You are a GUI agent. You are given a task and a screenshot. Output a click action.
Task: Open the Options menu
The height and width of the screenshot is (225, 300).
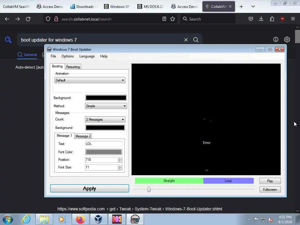pyautogui.click(x=68, y=56)
